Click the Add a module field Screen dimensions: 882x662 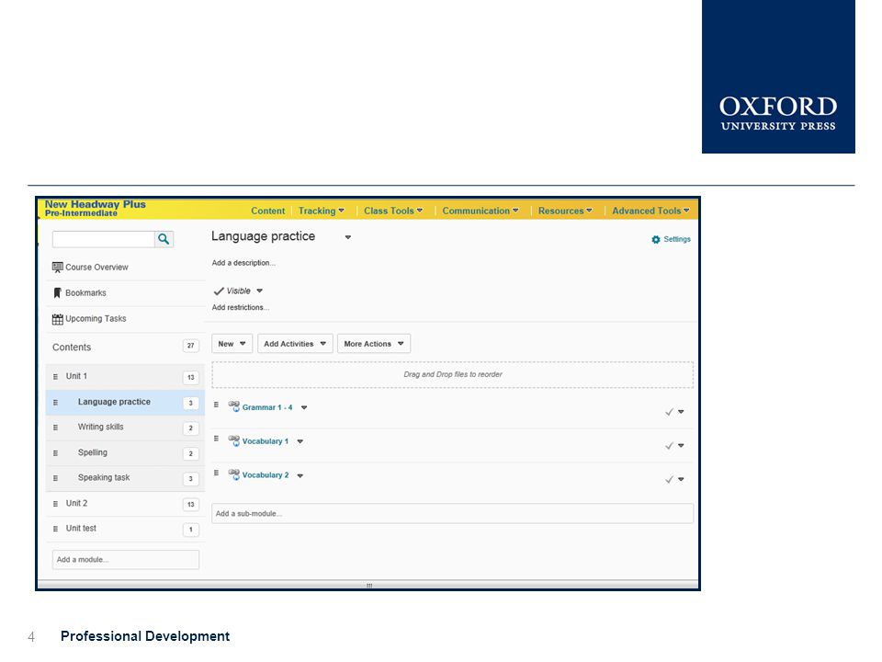(x=126, y=560)
